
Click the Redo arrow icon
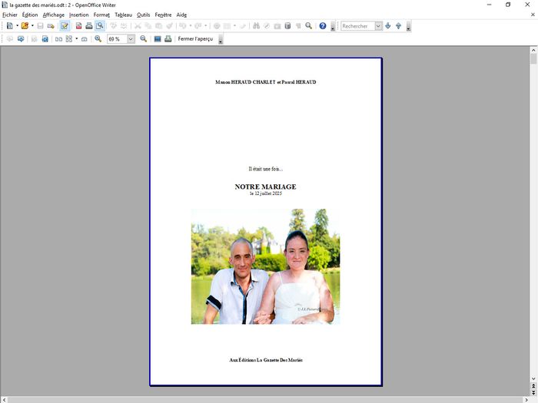coord(198,25)
